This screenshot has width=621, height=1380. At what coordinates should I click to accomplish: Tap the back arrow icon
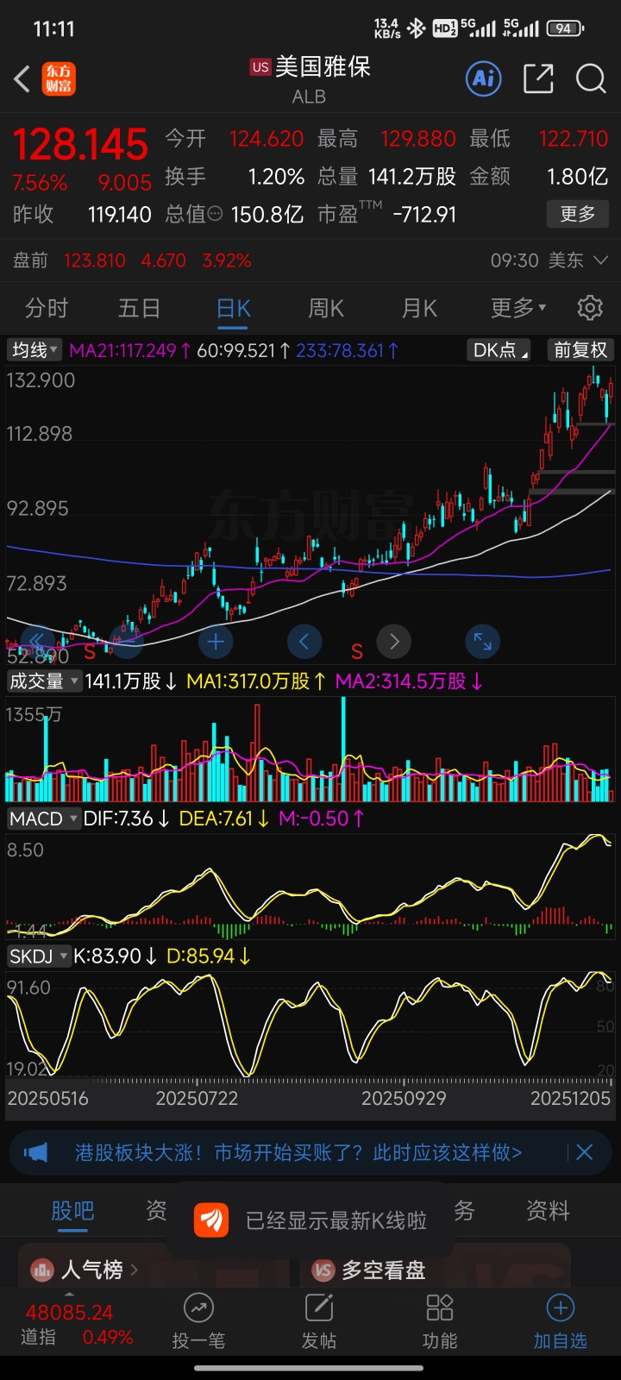[22, 79]
